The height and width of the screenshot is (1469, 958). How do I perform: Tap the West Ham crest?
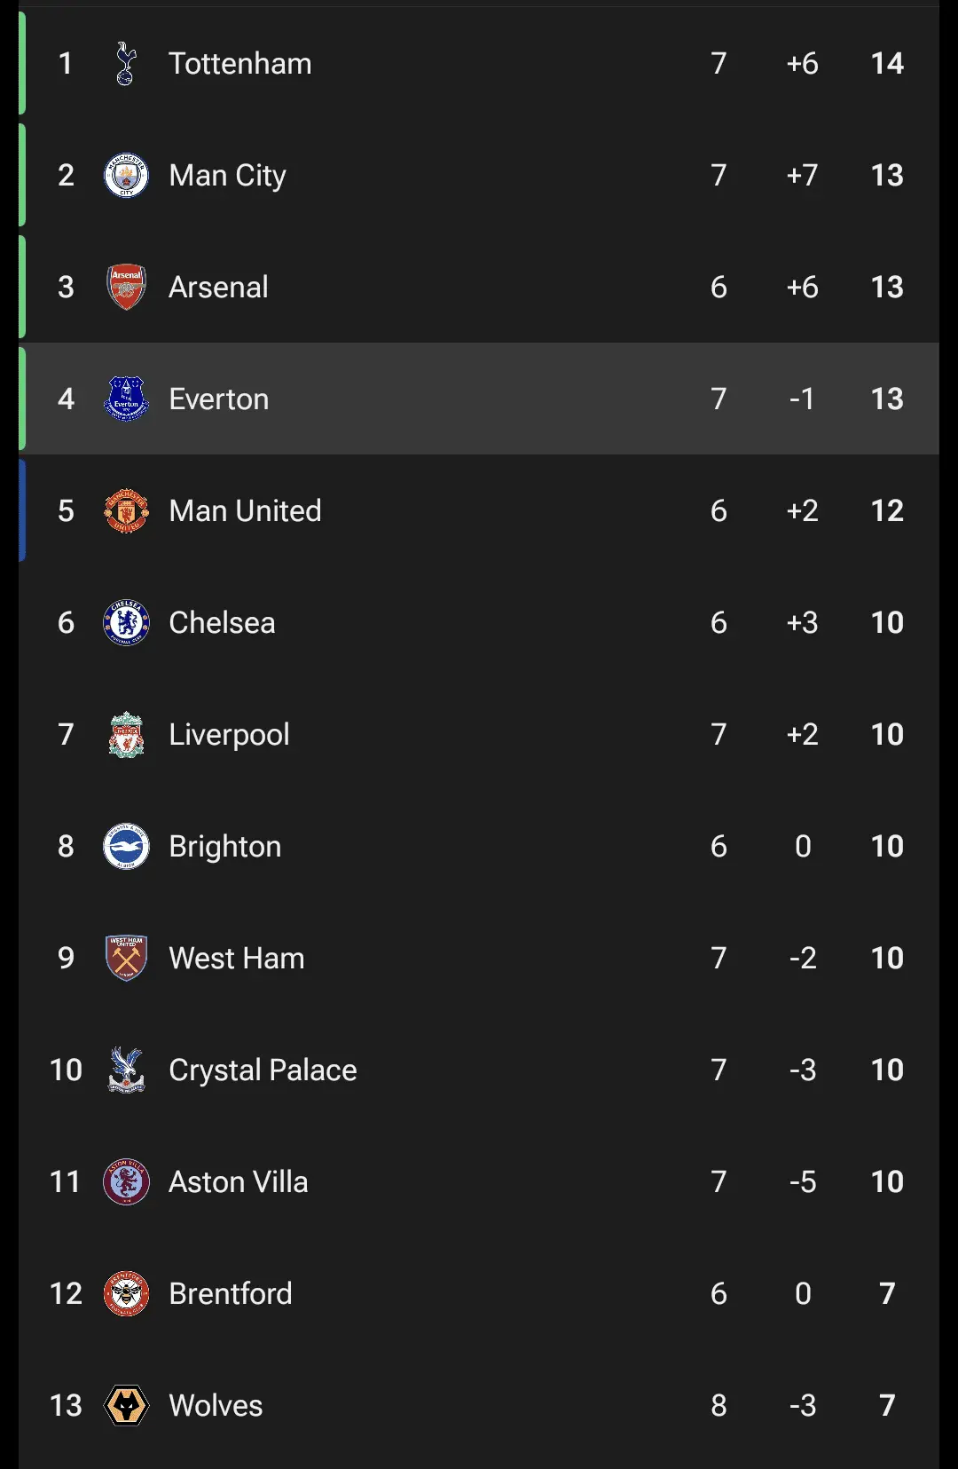pyautogui.click(x=126, y=959)
